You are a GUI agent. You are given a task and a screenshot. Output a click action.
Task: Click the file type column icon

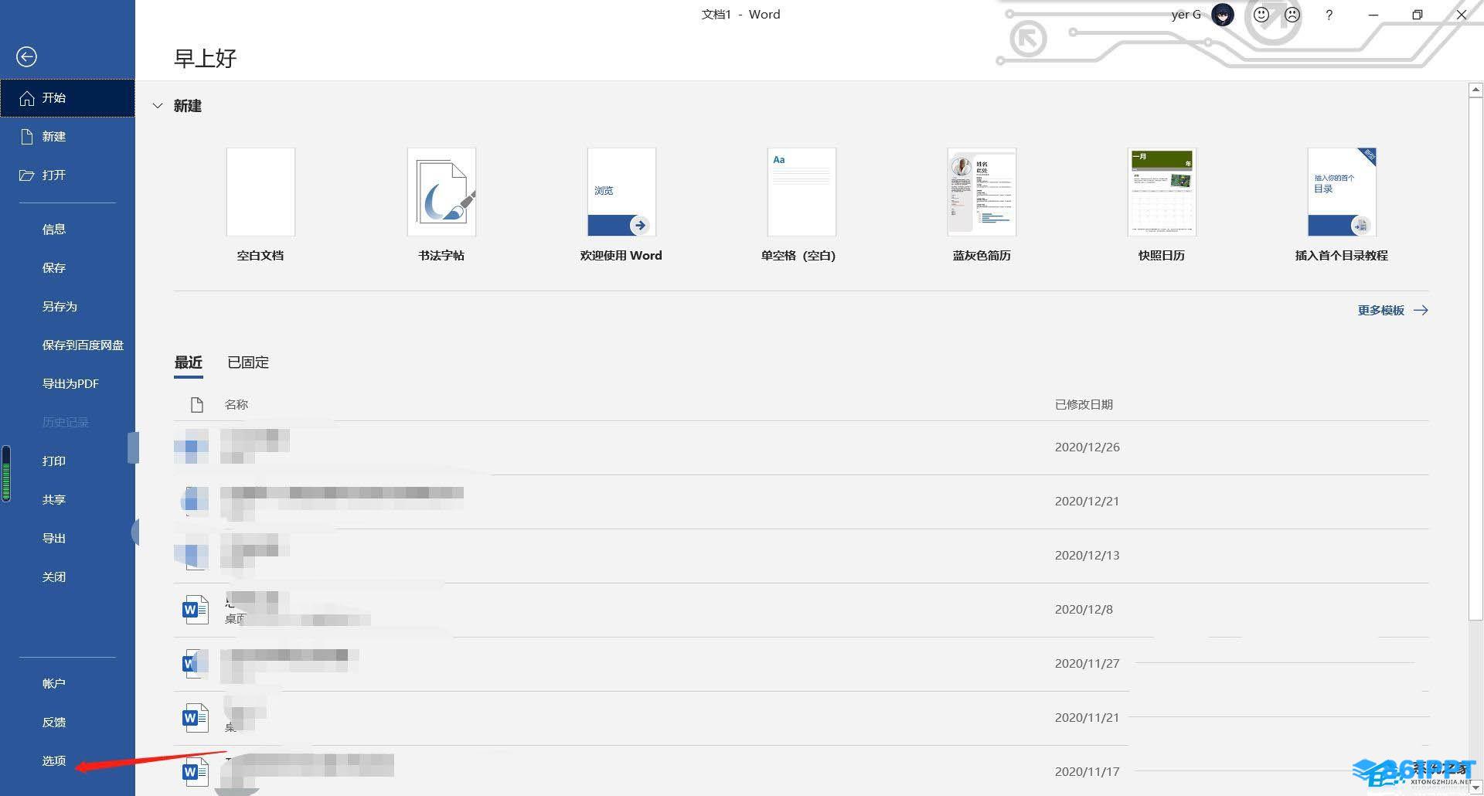(196, 405)
